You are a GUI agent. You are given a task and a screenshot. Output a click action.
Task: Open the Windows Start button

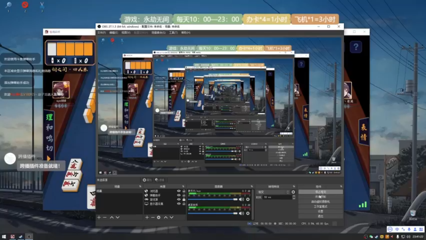coord(4,237)
